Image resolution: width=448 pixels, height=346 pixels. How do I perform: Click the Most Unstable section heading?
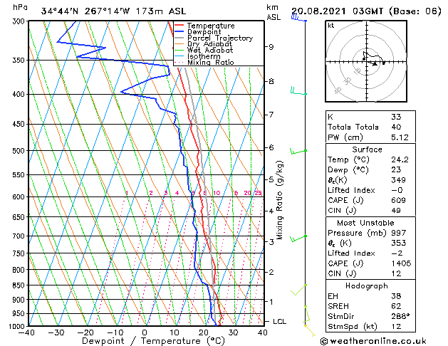pos(365,223)
